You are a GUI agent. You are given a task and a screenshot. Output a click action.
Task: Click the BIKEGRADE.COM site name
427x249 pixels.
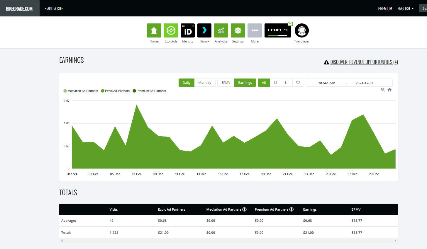(x=19, y=9)
